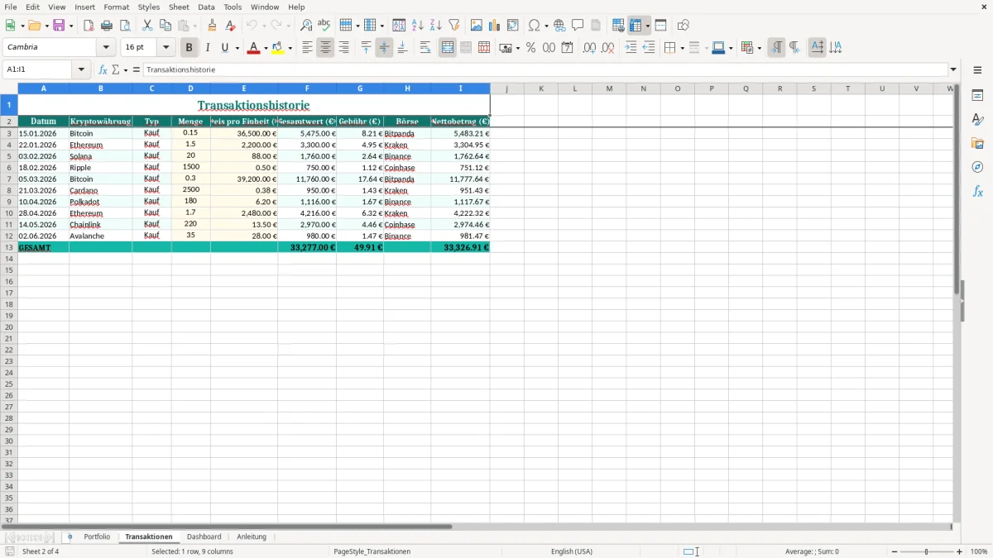
Task: Run the Spelling check
Action: (x=324, y=26)
